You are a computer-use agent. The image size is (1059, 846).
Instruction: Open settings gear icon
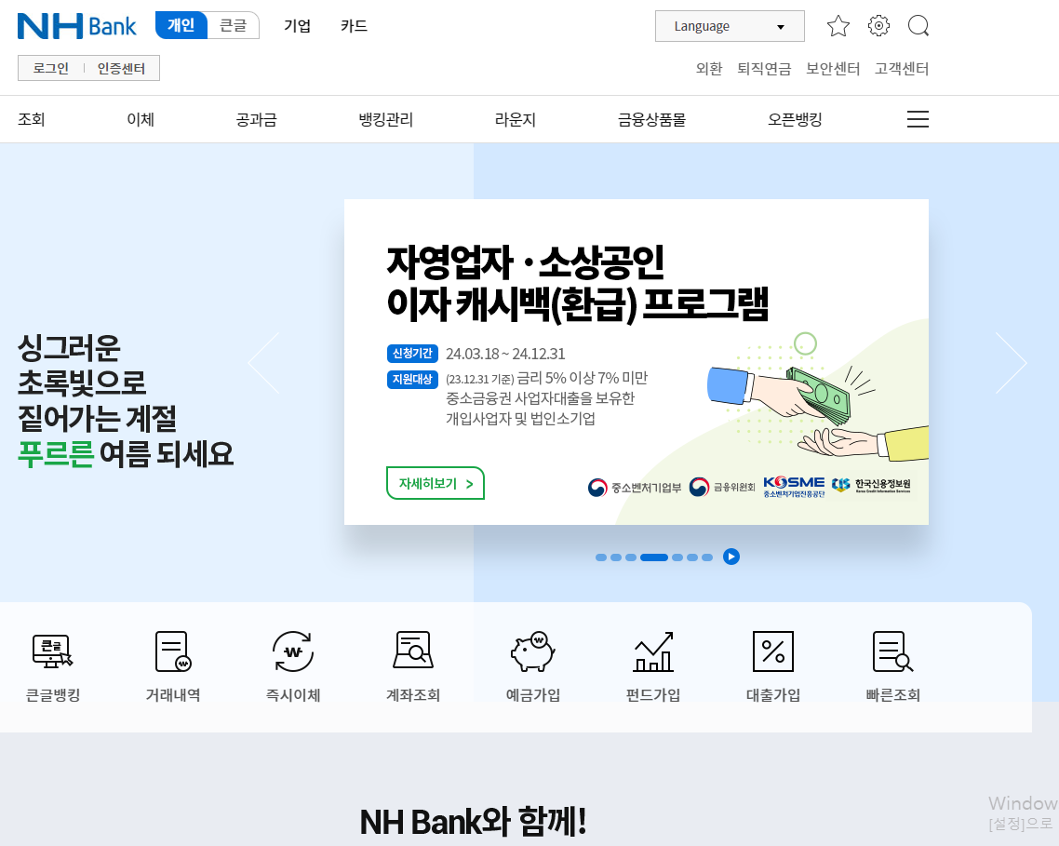878,26
